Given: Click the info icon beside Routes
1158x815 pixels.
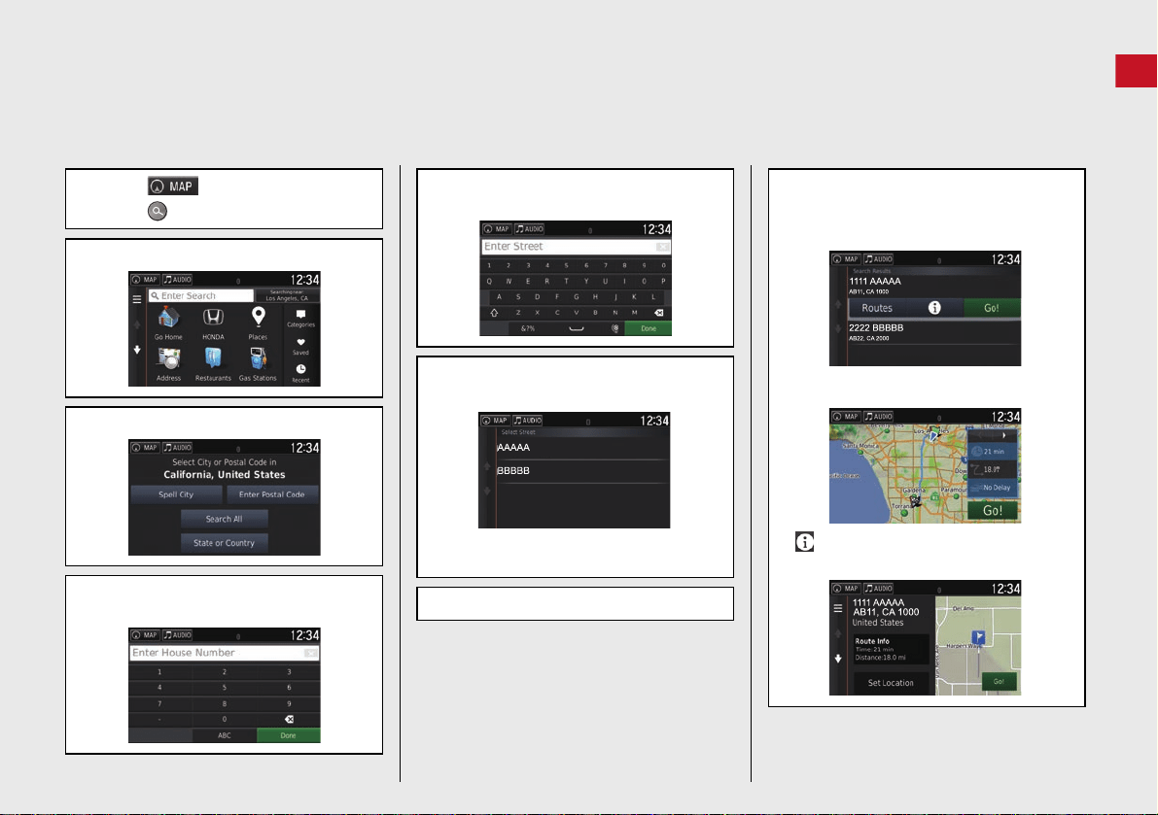Looking at the screenshot, I should click(x=934, y=308).
